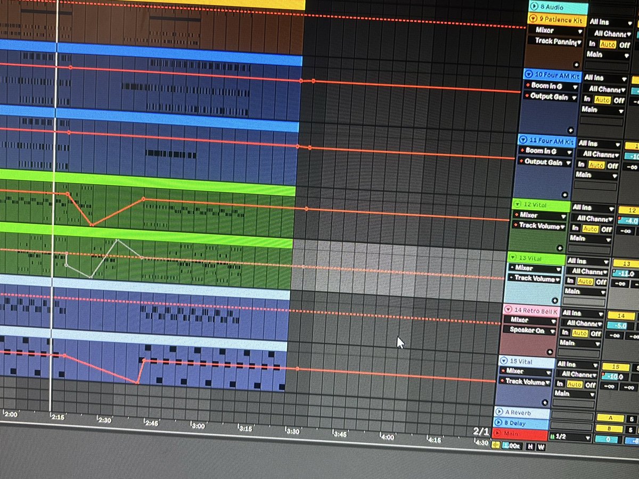This screenshot has height=479, width=639.
Task: Open Boom in G dropdown on 10 Four AM Kit
Action: tap(550, 86)
